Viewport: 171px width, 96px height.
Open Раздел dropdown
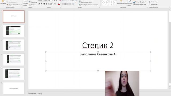(33, 5)
